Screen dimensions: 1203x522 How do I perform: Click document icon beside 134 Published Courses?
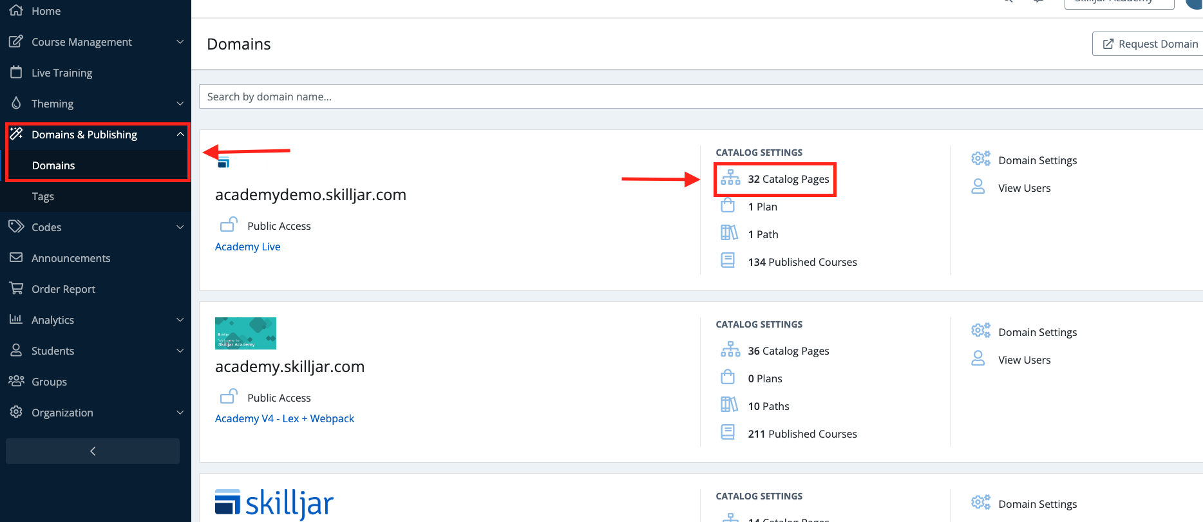(x=728, y=261)
